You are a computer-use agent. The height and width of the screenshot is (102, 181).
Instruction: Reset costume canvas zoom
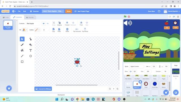click(x=114, y=89)
